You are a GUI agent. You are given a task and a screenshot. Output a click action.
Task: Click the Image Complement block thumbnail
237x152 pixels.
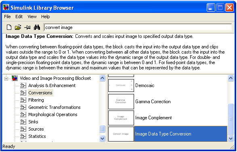click(121, 118)
